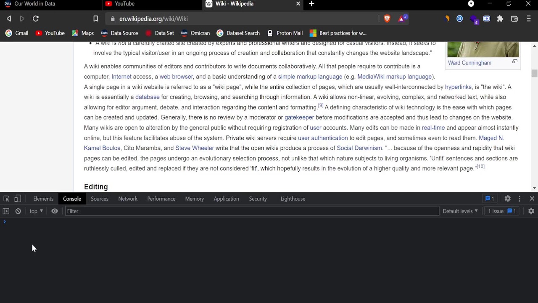Click the Brave Shields lion icon

[x=387, y=19]
